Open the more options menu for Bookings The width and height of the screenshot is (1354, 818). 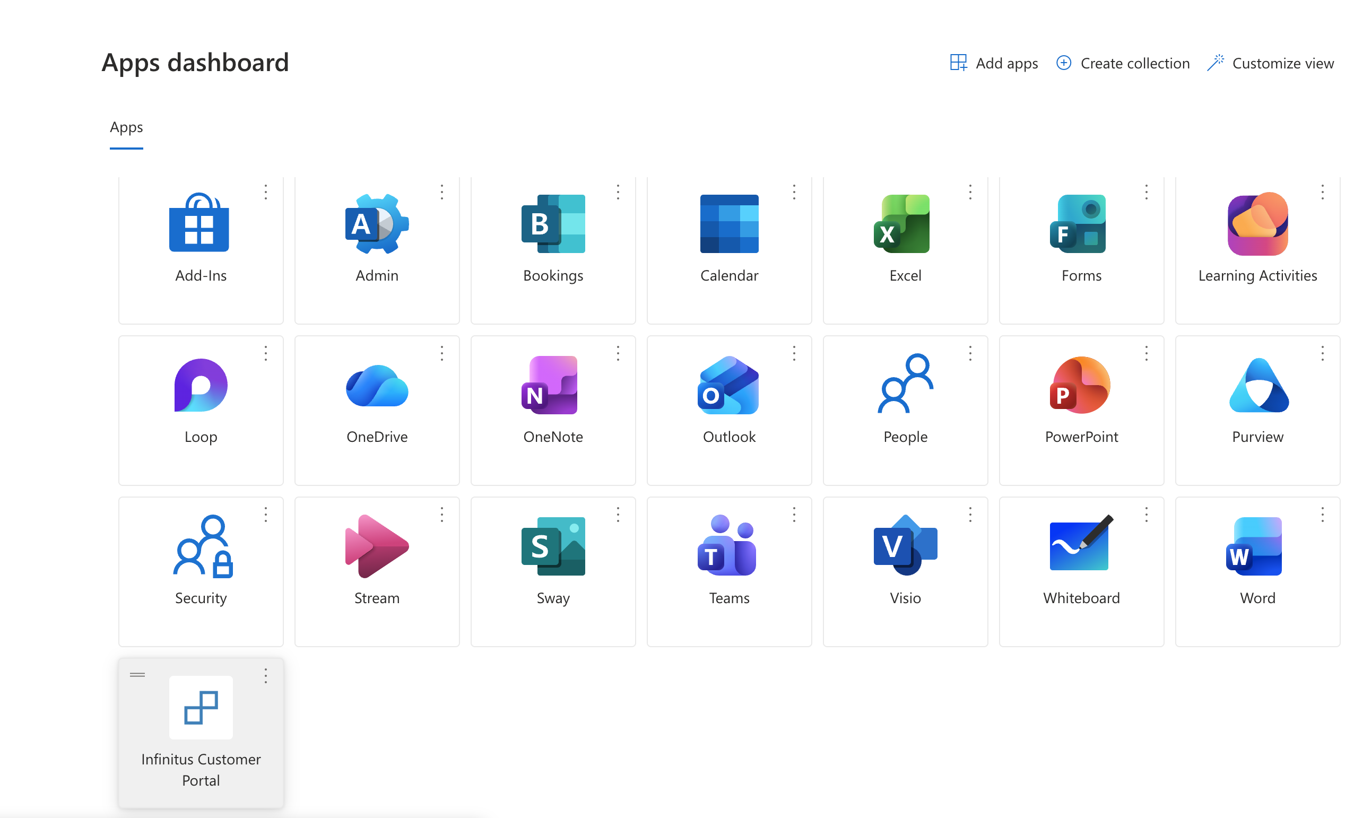pyautogui.click(x=618, y=192)
